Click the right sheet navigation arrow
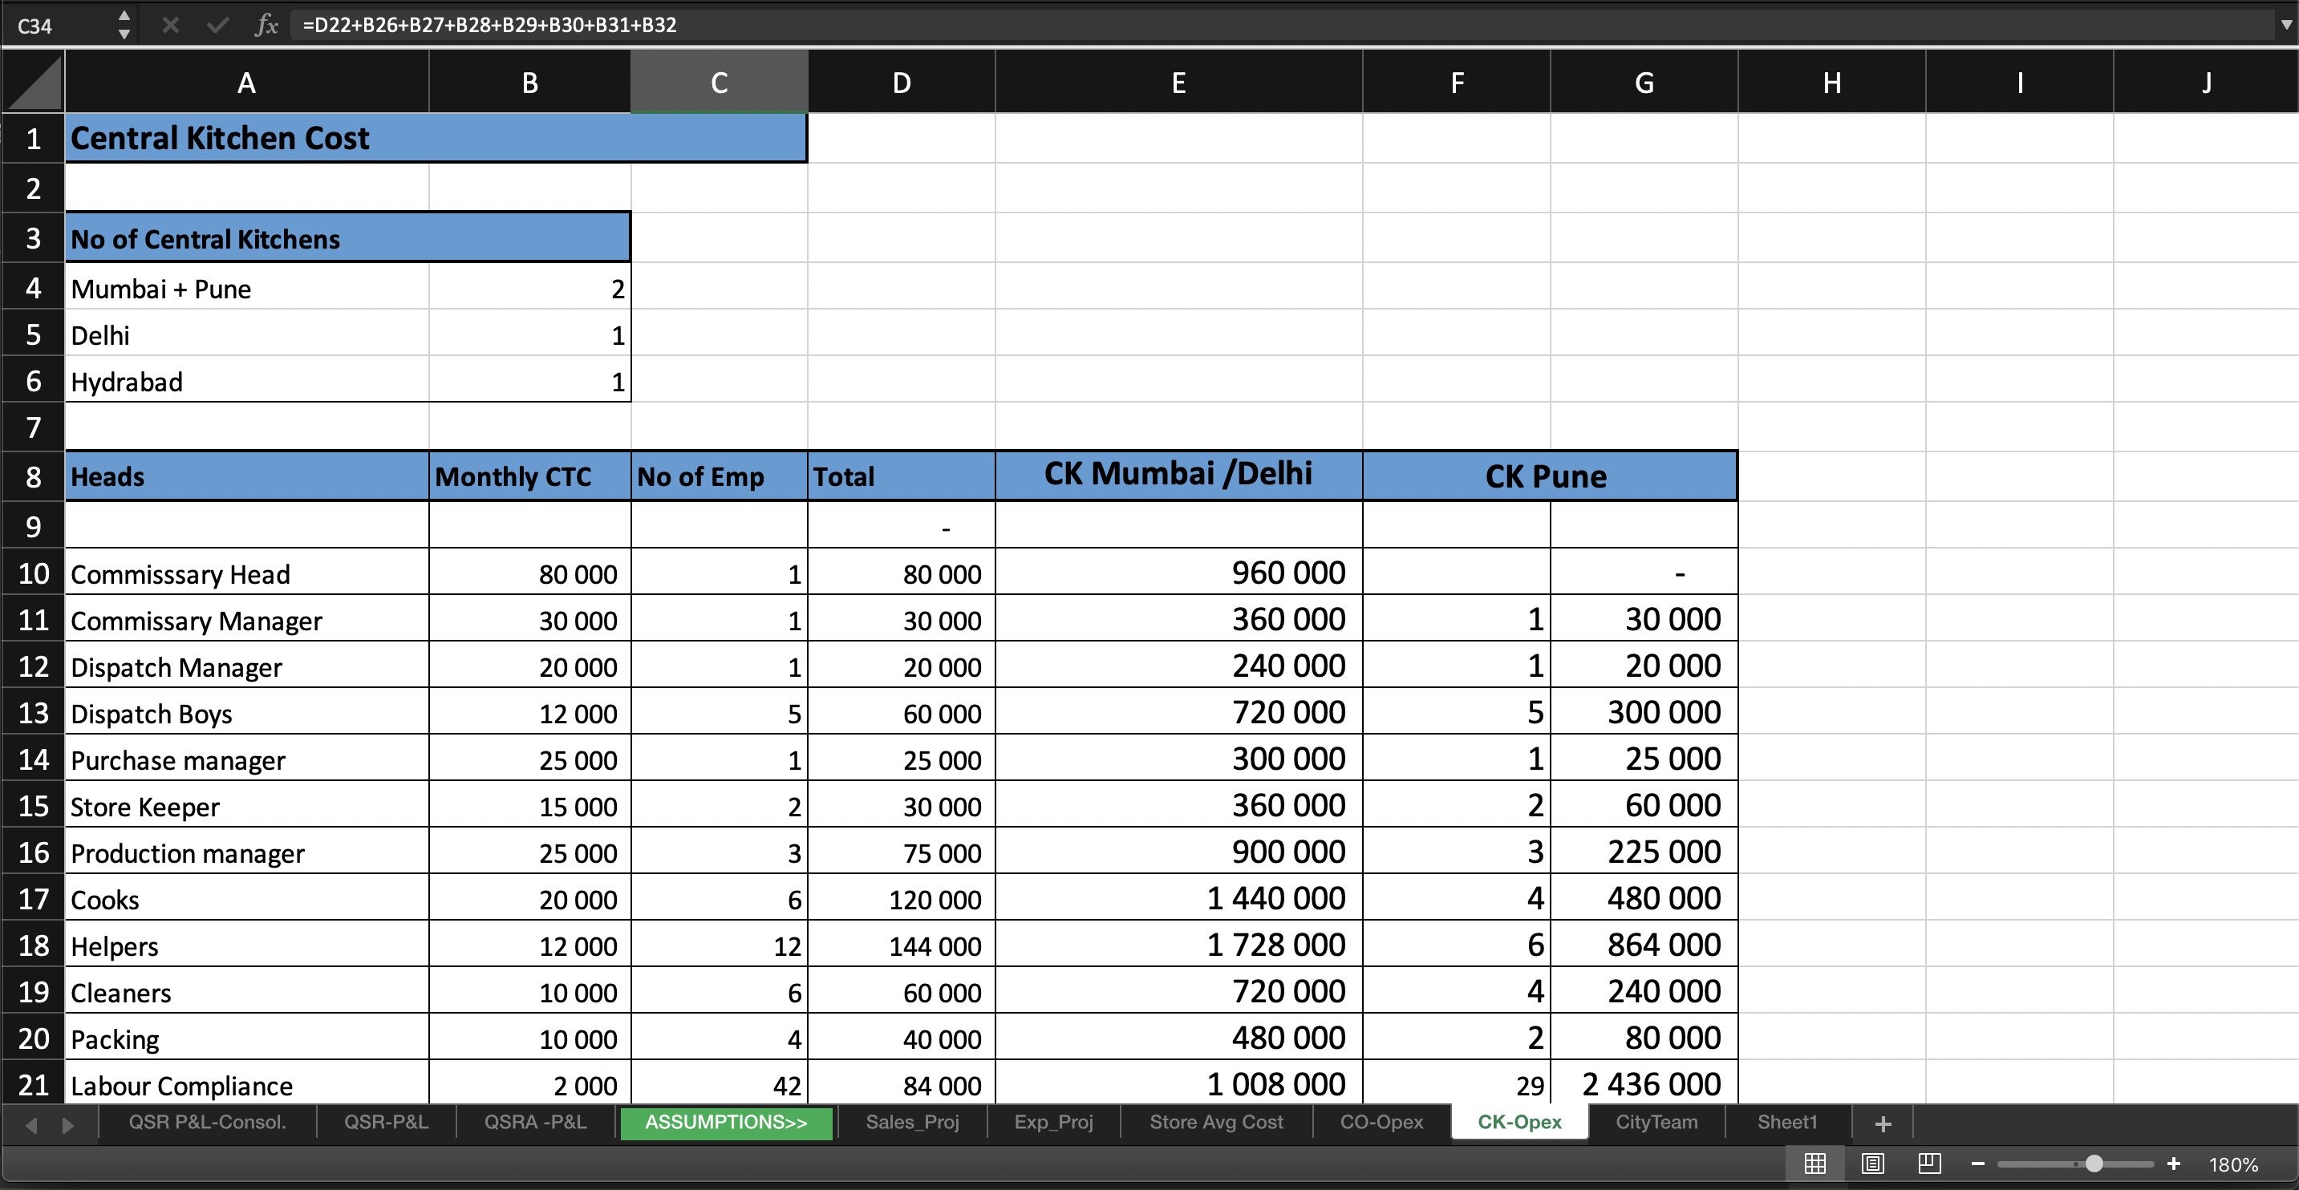 coord(67,1125)
